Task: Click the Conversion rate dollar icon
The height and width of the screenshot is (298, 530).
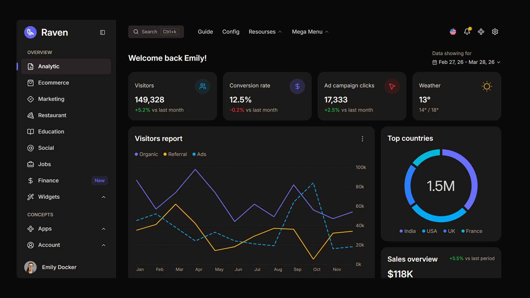Action: (x=297, y=86)
